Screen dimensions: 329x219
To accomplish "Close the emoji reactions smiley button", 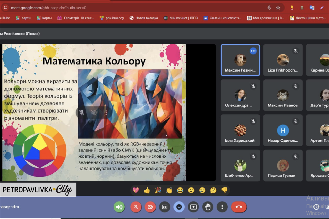I will point(179,207).
